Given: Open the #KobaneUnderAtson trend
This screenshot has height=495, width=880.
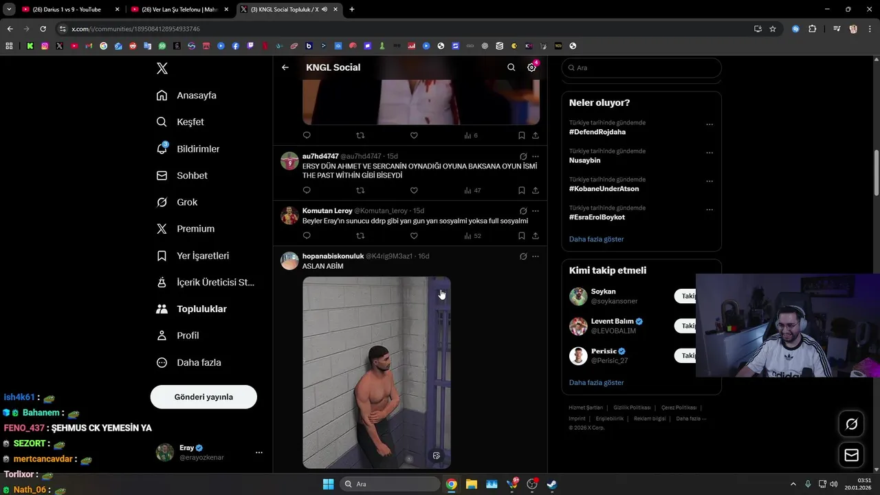Looking at the screenshot, I should 604,188.
